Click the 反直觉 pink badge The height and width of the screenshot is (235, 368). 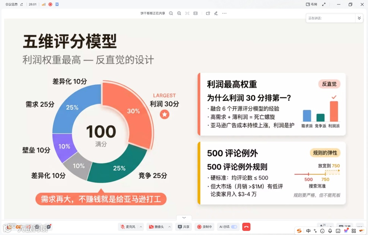[329, 84]
